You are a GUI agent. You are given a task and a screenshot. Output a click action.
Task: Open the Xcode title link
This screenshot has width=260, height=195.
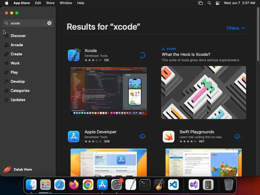click(91, 51)
